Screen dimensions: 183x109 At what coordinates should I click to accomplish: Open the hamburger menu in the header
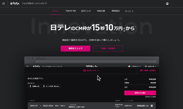[4, 4]
